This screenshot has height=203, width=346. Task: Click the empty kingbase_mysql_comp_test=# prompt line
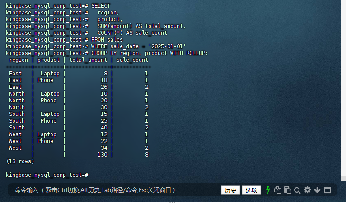pos(47,175)
